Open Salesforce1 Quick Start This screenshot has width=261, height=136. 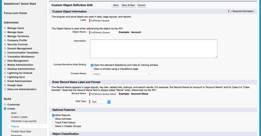20,4
